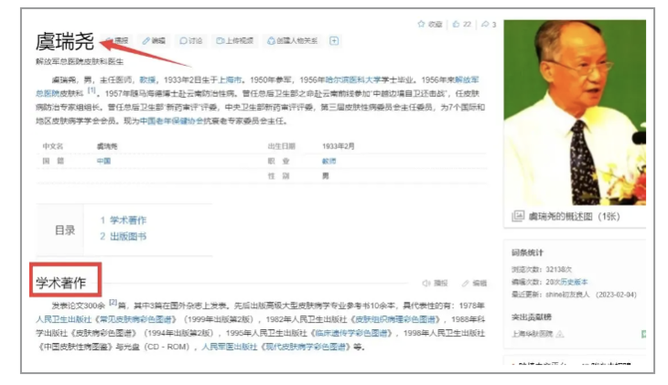Click the 编辑 pencil button beside the title
Image resolution: width=668 pixels, height=385 pixels.
coord(155,40)
